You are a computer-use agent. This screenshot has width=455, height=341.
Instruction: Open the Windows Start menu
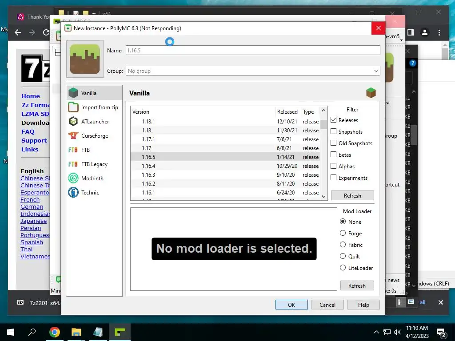pyautogui.click(x=11, y=332)
